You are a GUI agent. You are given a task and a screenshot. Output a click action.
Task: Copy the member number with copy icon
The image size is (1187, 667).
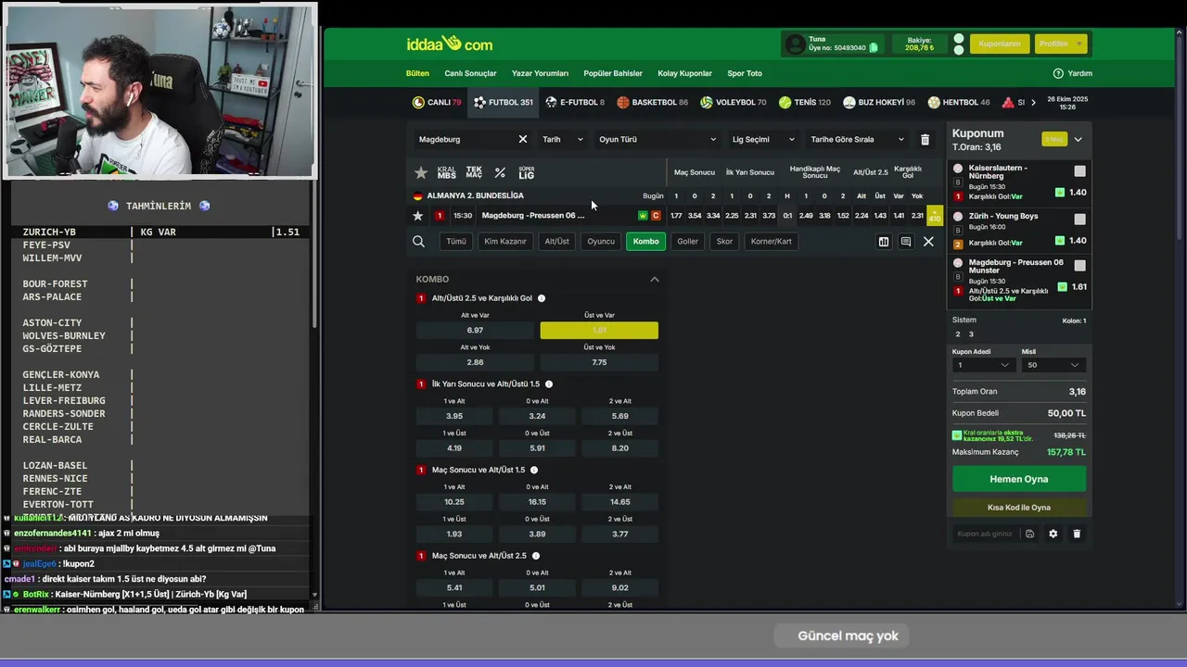pyautogui.click(x=874, y=48)
